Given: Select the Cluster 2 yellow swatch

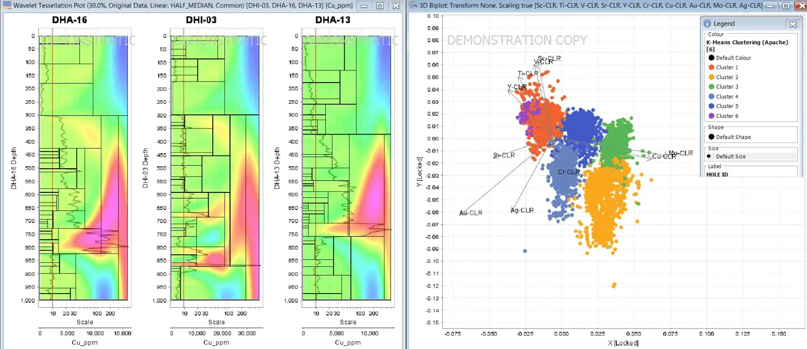Looking at the screenshot, I should coord(711,77).
